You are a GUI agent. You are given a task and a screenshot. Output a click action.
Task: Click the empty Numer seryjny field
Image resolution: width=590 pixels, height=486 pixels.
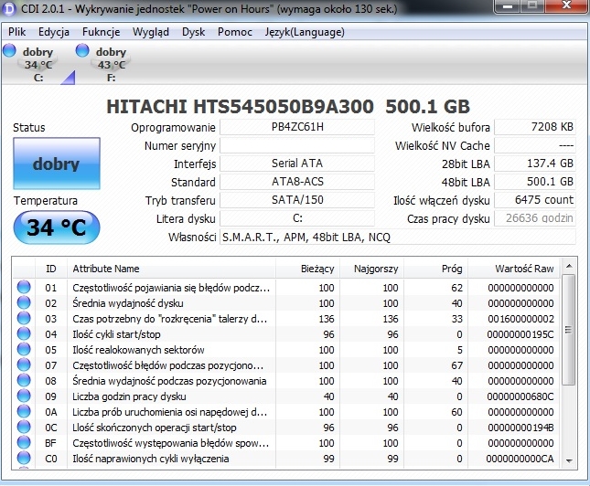tap(297, 145)
